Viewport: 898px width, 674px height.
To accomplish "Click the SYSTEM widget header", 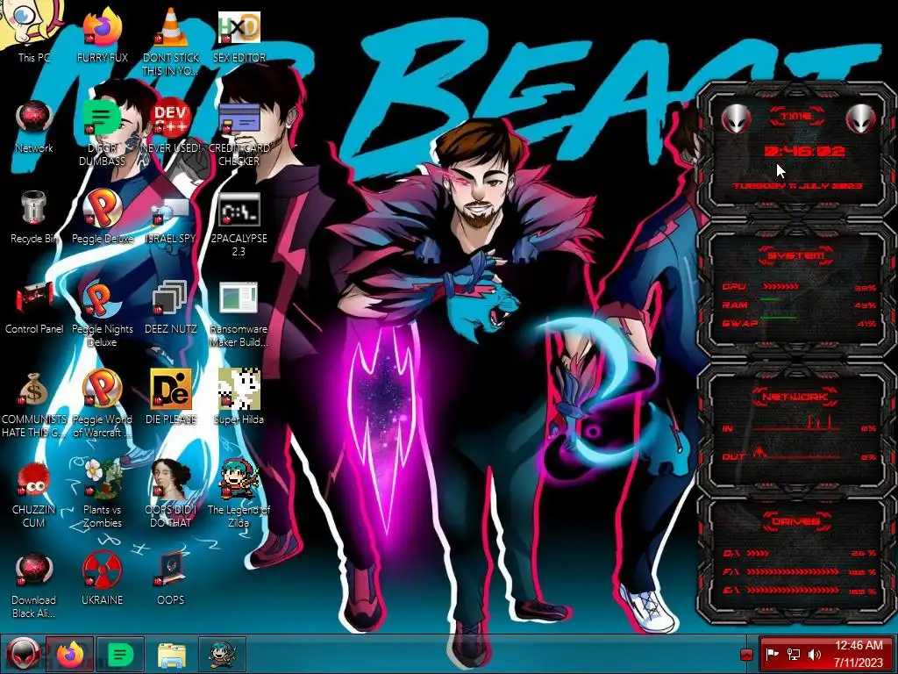I will click(x=796, y=255).
